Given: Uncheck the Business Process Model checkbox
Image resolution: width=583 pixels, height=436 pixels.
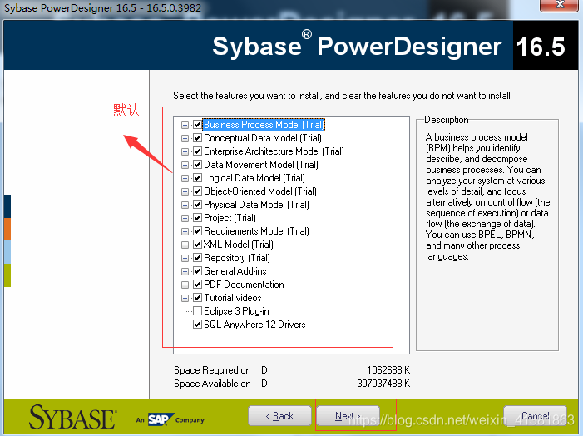Looking at the screenshot, I should [x=197, y=125].
